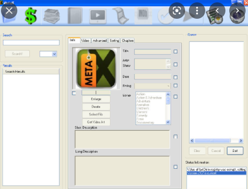Tick the checkbox next to Title field
The image size is (248, 189).
(175, 51)
